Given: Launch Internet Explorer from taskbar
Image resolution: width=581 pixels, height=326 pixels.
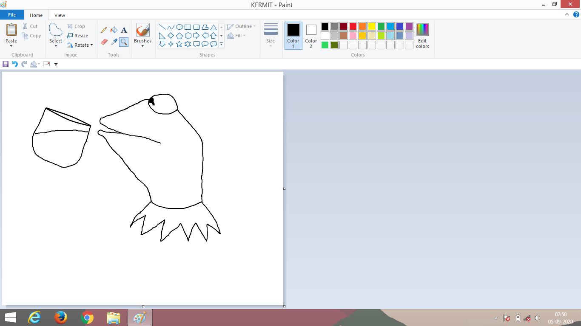Looking at the screenshot, I should (x=34, y=318).
